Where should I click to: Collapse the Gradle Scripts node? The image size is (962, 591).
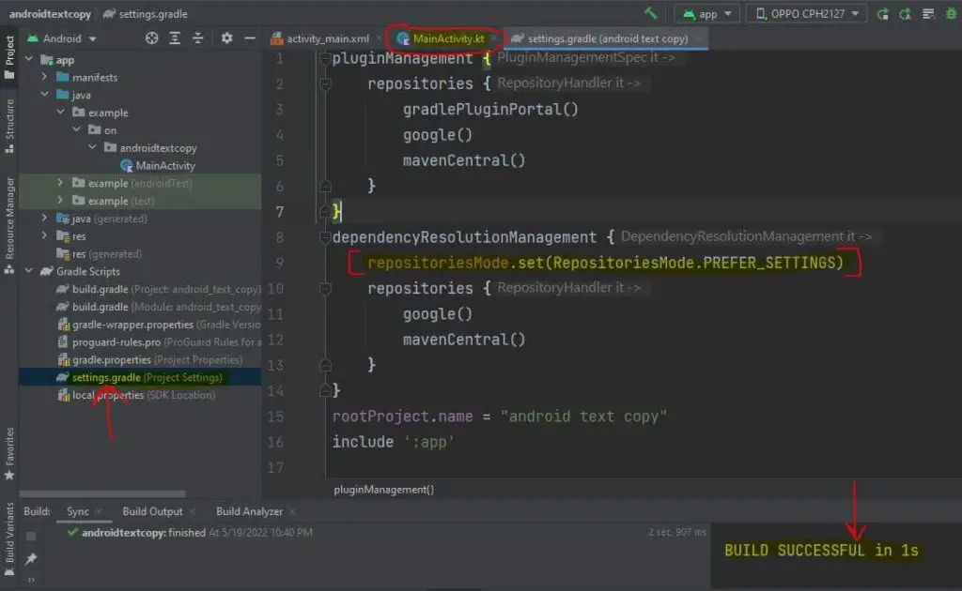click(29, 271)
